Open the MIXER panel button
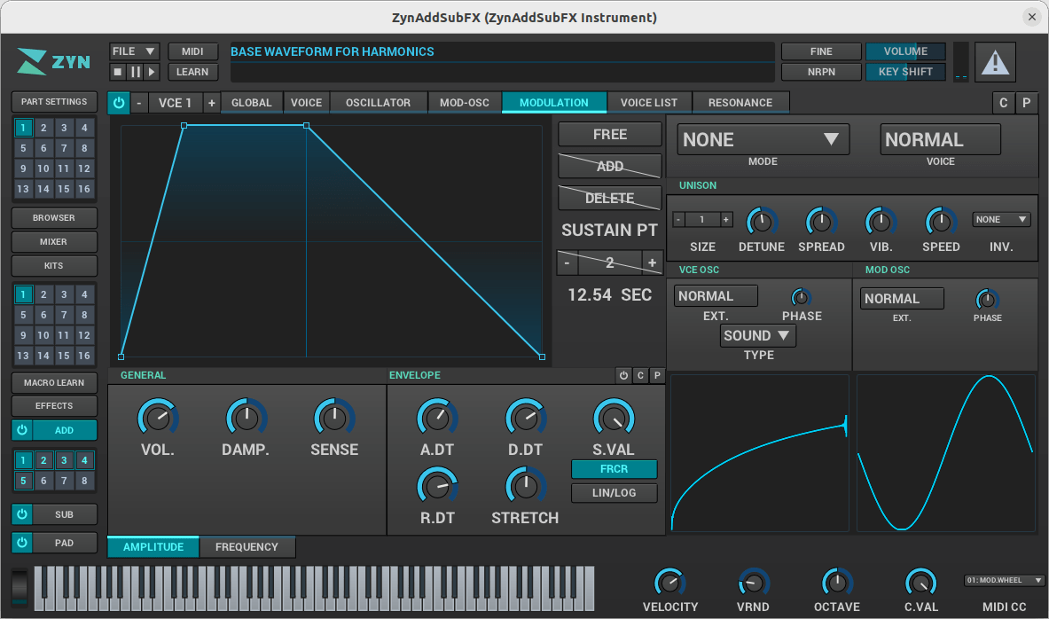Image resolution: width=1049 pixels, height=619 pixels. [54, 241]
